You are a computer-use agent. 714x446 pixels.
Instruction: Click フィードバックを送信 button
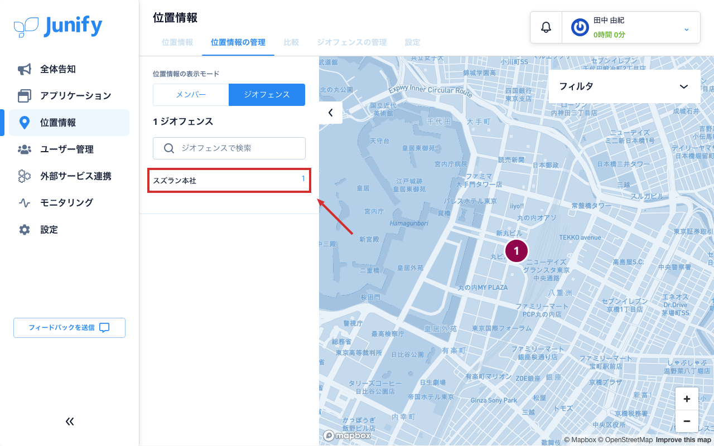[69, 328]
